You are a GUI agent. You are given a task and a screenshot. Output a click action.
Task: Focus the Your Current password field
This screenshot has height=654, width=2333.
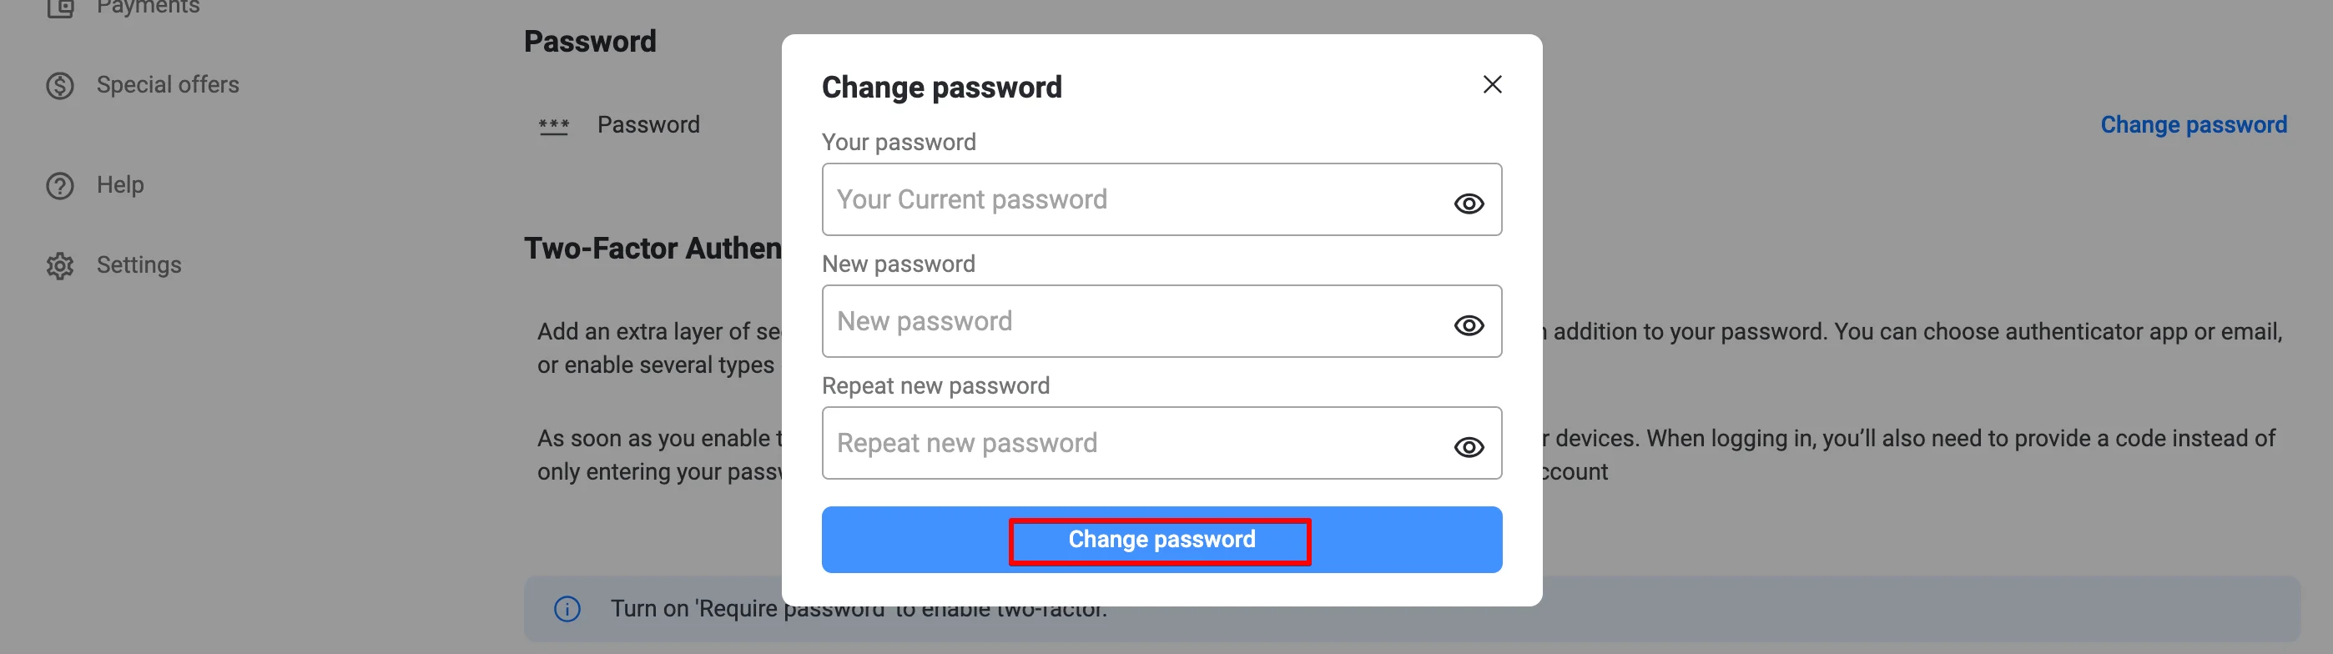pos(1132,200)
